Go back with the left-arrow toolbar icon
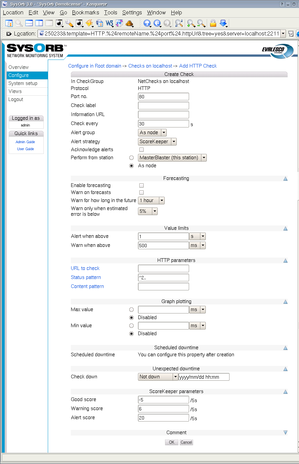 tap(157, 23)
